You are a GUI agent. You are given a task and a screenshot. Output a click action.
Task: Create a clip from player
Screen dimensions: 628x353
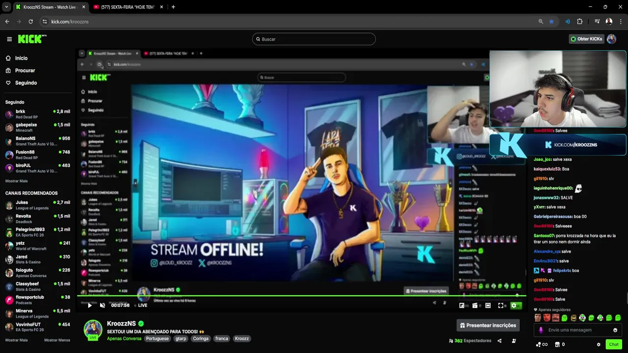474,305
